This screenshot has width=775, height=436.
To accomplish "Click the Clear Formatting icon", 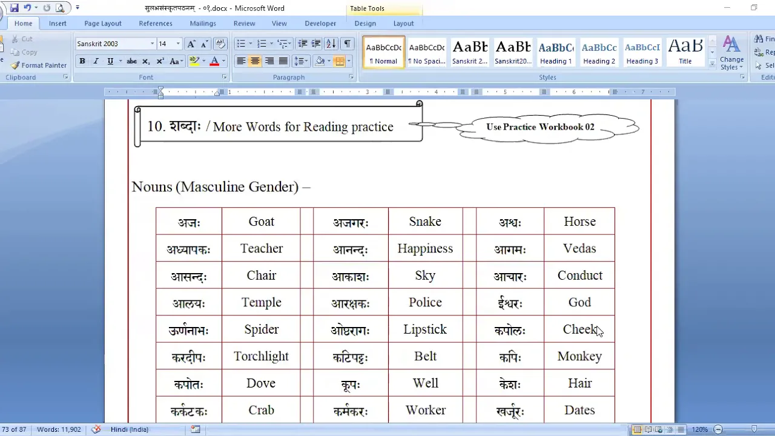I will [221, 44].
